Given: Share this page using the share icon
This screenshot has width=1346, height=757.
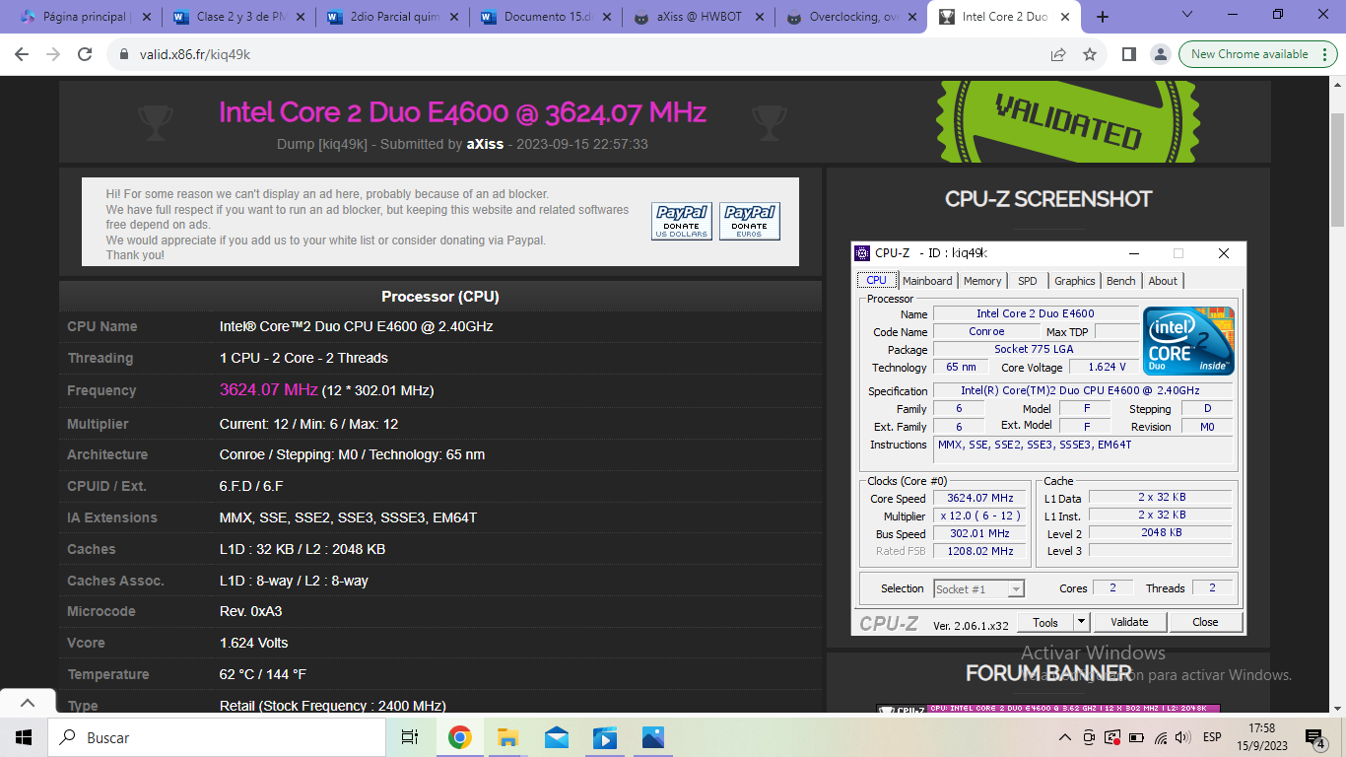Looking at the screenshot, I should click(x=1058, y=54).
